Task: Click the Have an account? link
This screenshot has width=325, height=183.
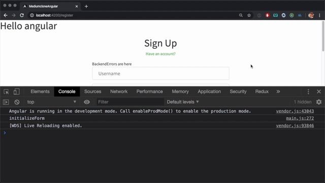Action: [160, 54]
